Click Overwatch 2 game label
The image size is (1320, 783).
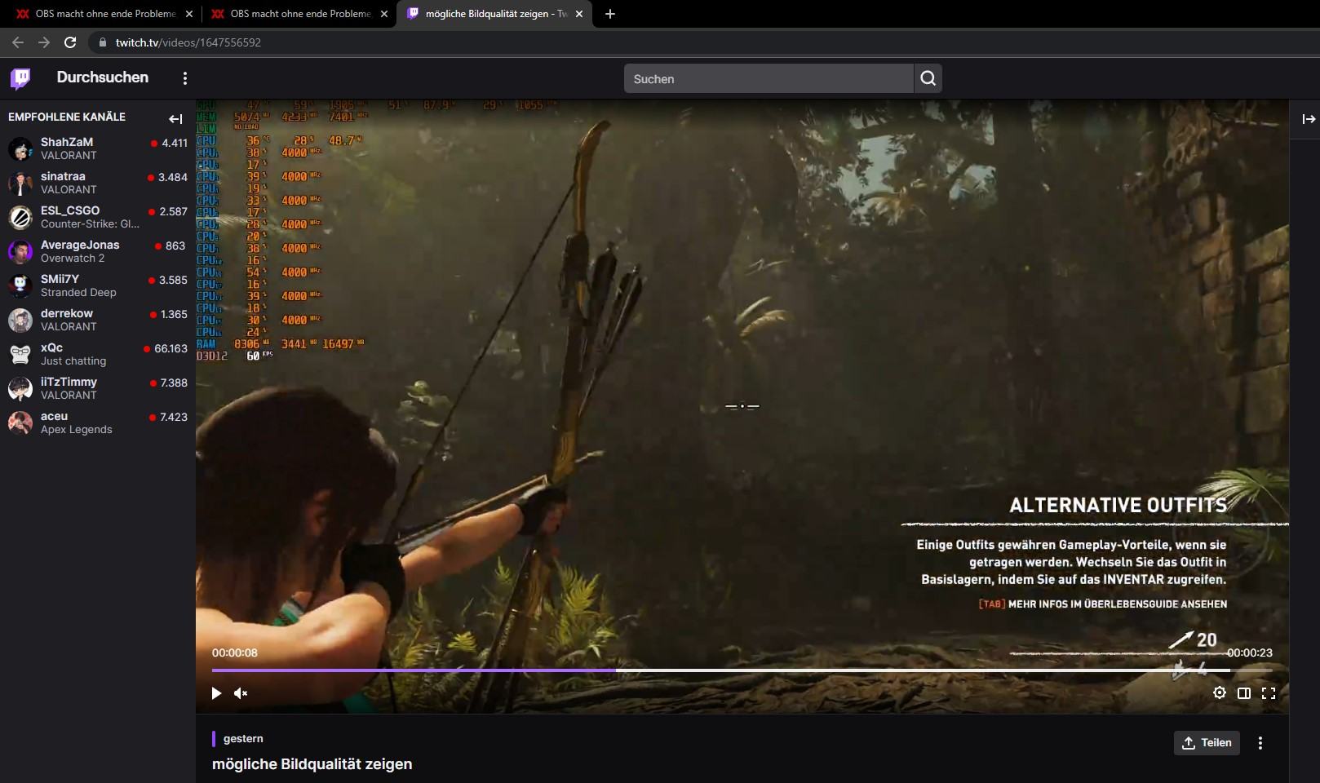click(x=73, y=259)
